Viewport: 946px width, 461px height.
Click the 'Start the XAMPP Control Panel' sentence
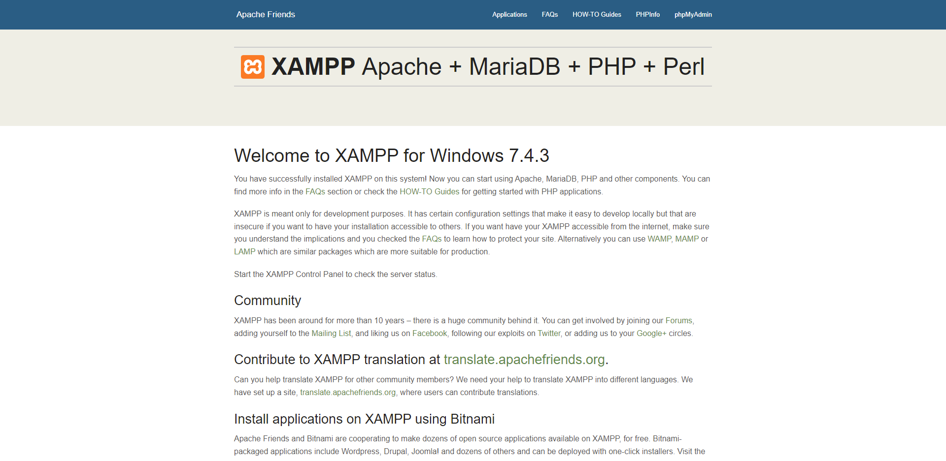[x=336, y=274]
